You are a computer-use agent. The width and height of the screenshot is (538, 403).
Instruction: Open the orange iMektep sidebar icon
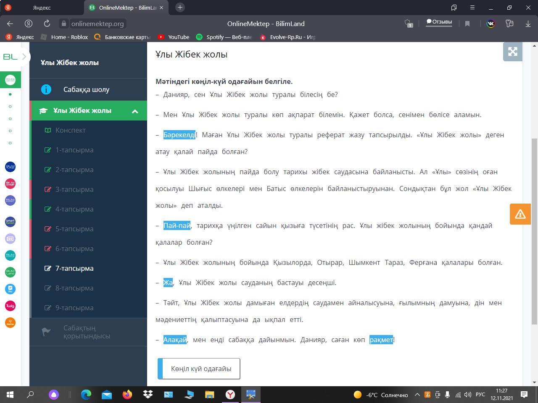click(x=10, y=322)
